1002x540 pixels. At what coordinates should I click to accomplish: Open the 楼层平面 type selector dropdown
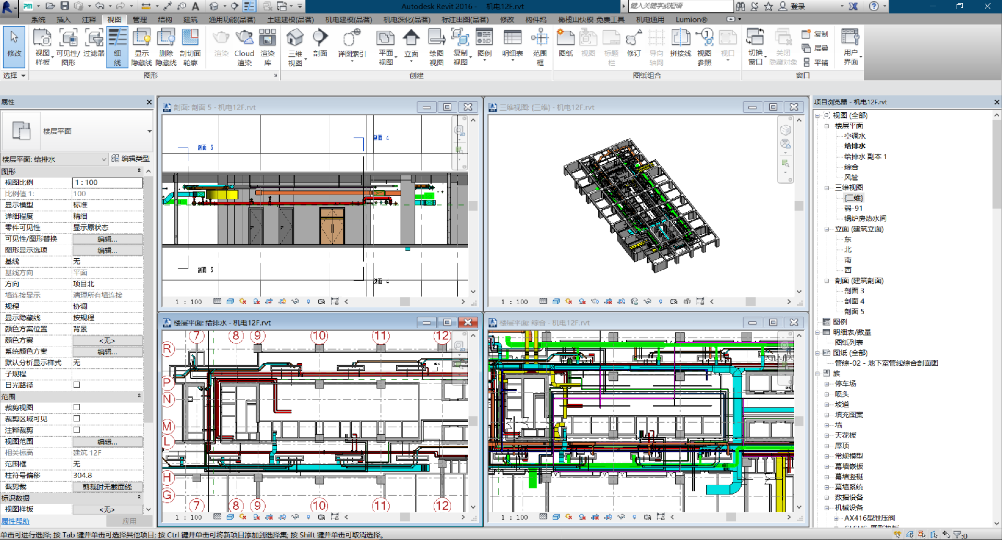pyautogui.click(x=149, y=131)
